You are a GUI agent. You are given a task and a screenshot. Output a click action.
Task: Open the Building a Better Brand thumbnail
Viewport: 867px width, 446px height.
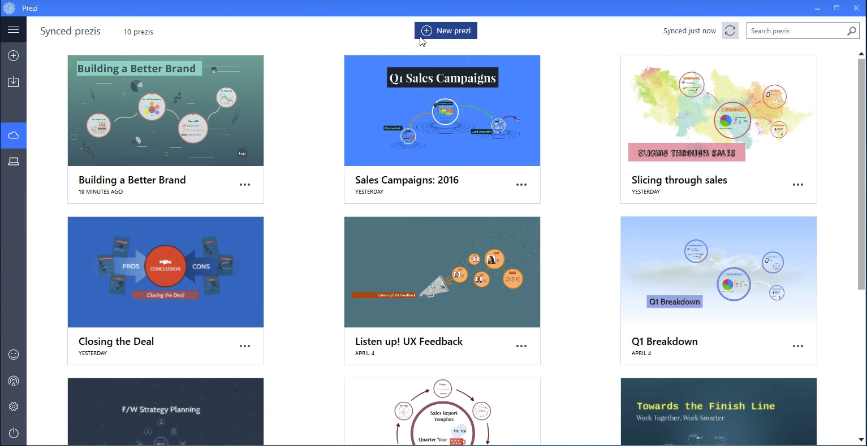pyautogui.click(x=166, y=111)
